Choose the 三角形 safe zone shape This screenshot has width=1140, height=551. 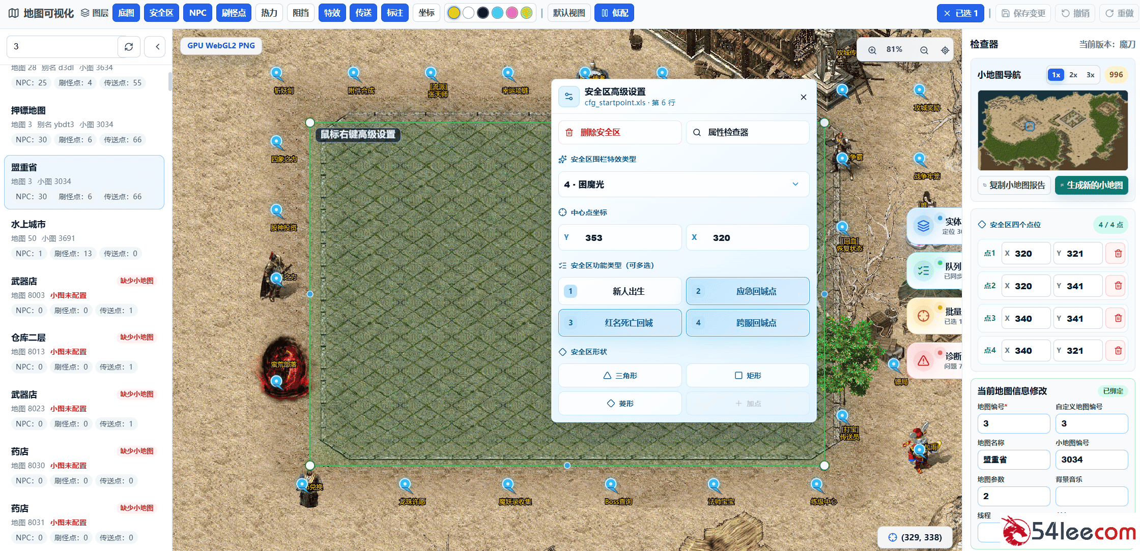(x=620, y=376)
